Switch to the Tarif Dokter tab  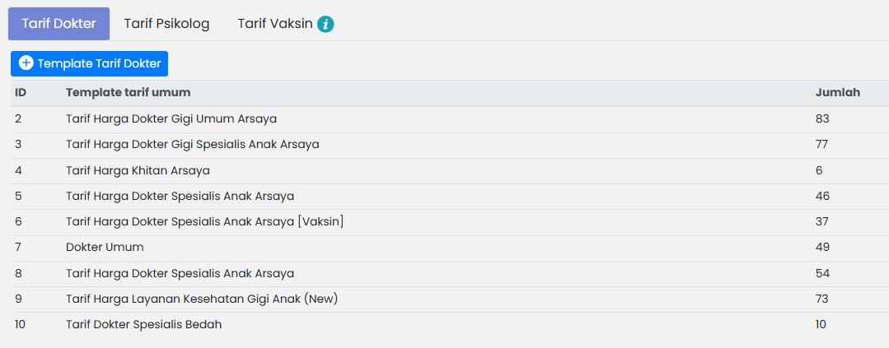coord(58,24)
